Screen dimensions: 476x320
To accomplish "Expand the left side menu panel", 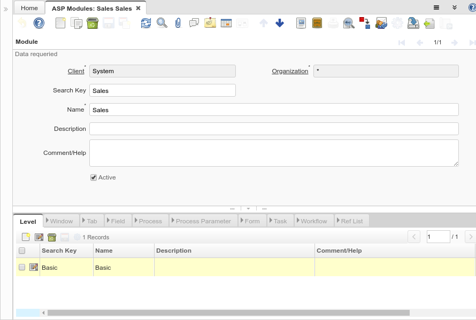I will 6,9.
